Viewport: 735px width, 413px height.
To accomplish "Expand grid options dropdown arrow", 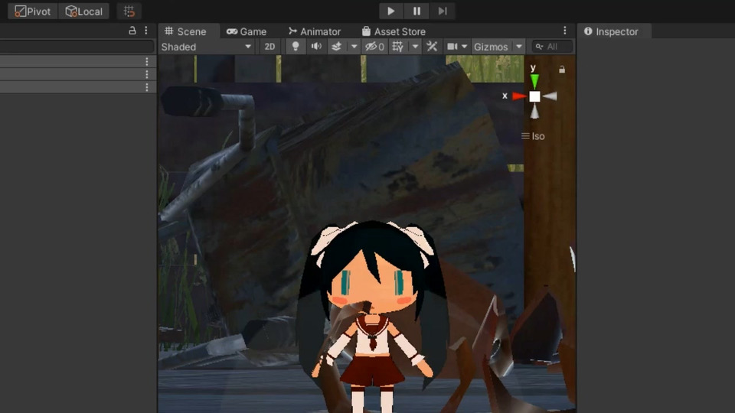I will 415,47.
